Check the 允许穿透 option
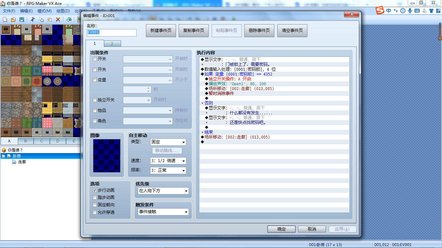442x248 pixels. pyautogui.click(x=94, y=212)
